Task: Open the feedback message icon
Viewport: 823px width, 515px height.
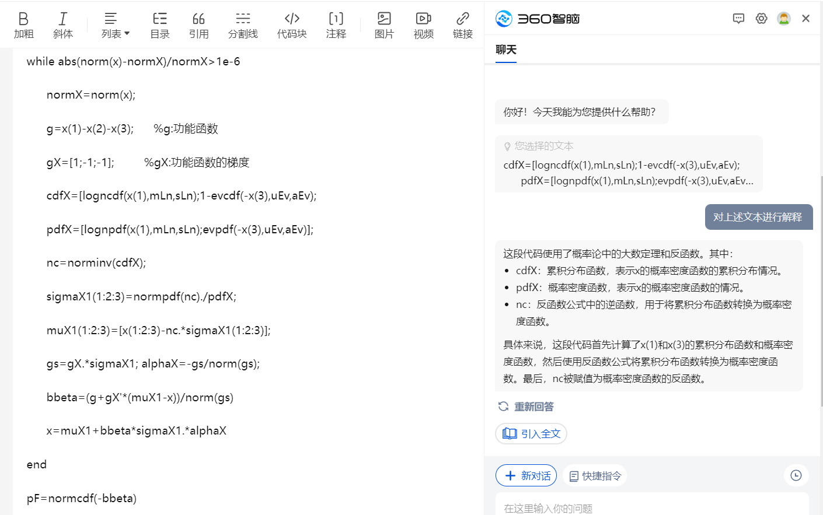Action: point(738,18)
